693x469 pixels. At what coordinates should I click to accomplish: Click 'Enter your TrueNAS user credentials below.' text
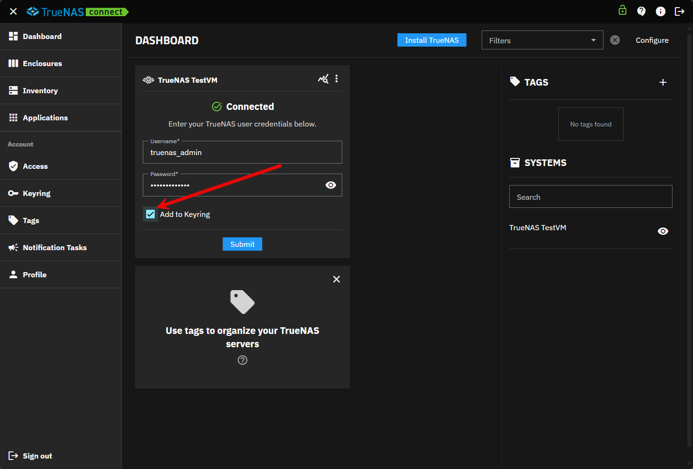tap(242, 124)
